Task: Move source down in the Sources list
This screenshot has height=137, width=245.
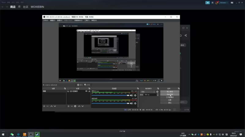Action: [82, 106]
